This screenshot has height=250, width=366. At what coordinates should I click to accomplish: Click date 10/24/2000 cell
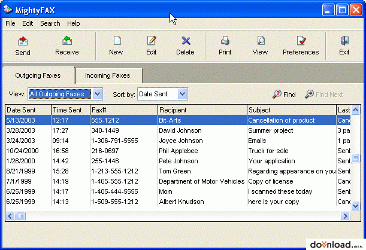pos(22,151)
